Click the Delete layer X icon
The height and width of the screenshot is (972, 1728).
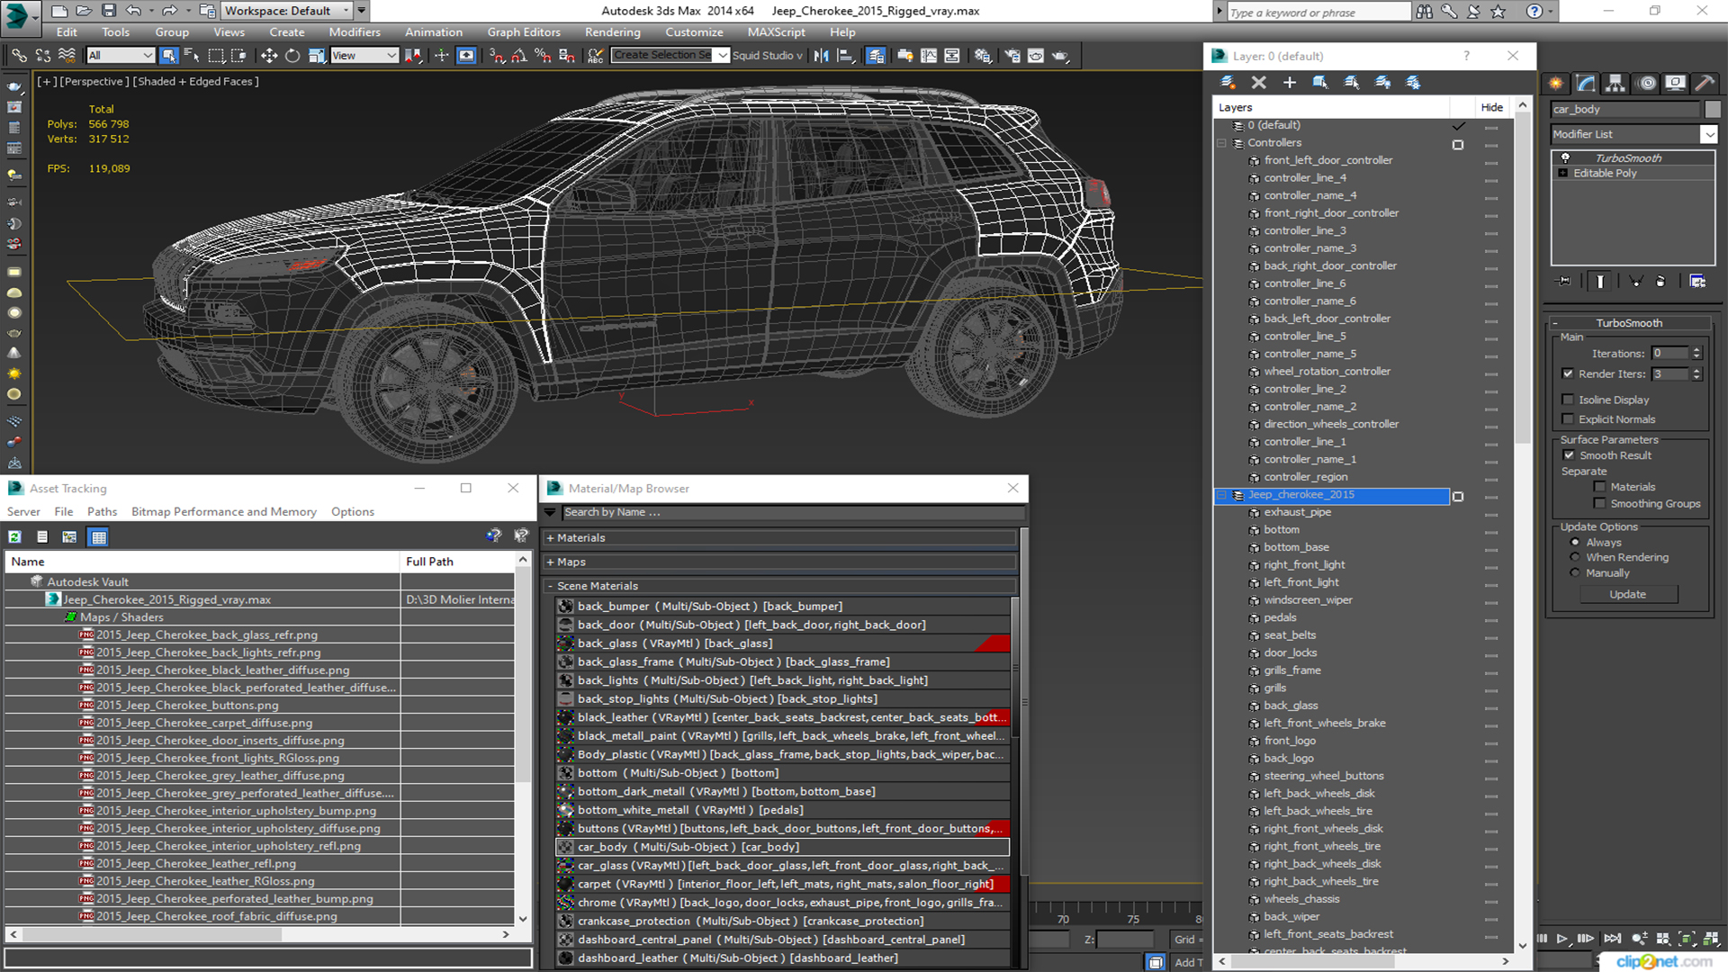point(1258,82)
